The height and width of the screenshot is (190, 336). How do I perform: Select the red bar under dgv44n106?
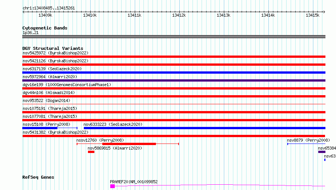174,96
